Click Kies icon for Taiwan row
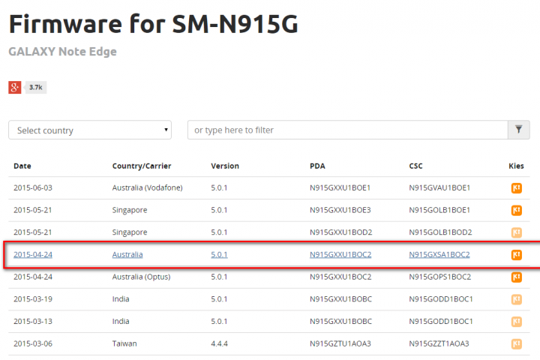 (x=516, y=343)
